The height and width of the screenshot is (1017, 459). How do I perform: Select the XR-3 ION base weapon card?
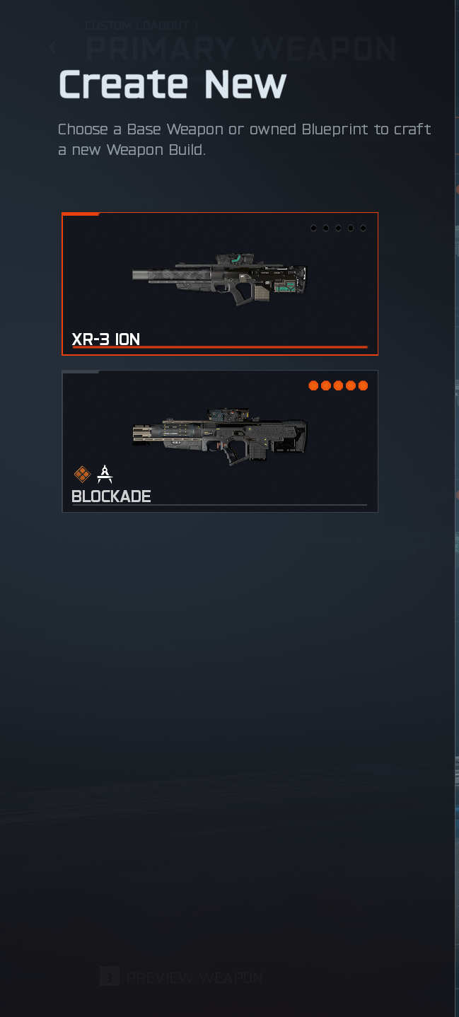(220, 284)
